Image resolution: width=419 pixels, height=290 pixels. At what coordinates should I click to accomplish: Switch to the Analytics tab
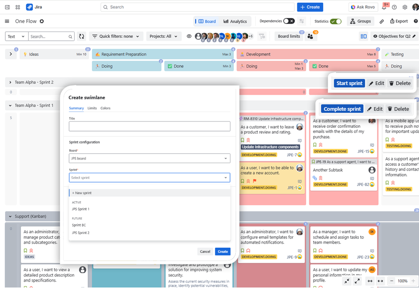[x=236, y=21]
